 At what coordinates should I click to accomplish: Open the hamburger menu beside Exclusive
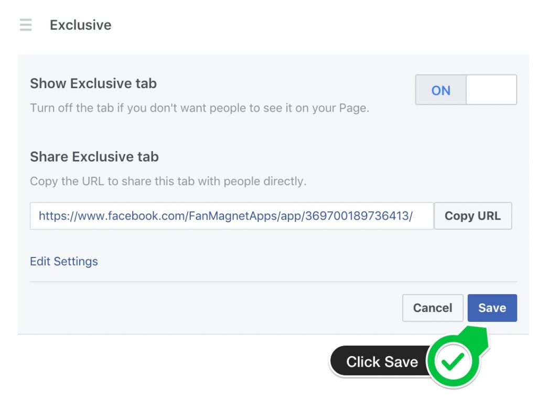pyautogui.click(x=26, y=25)
